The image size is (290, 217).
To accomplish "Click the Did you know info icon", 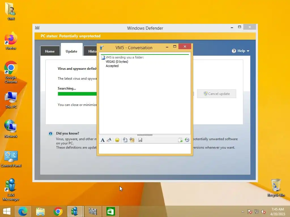I will [x=50, y=134].
